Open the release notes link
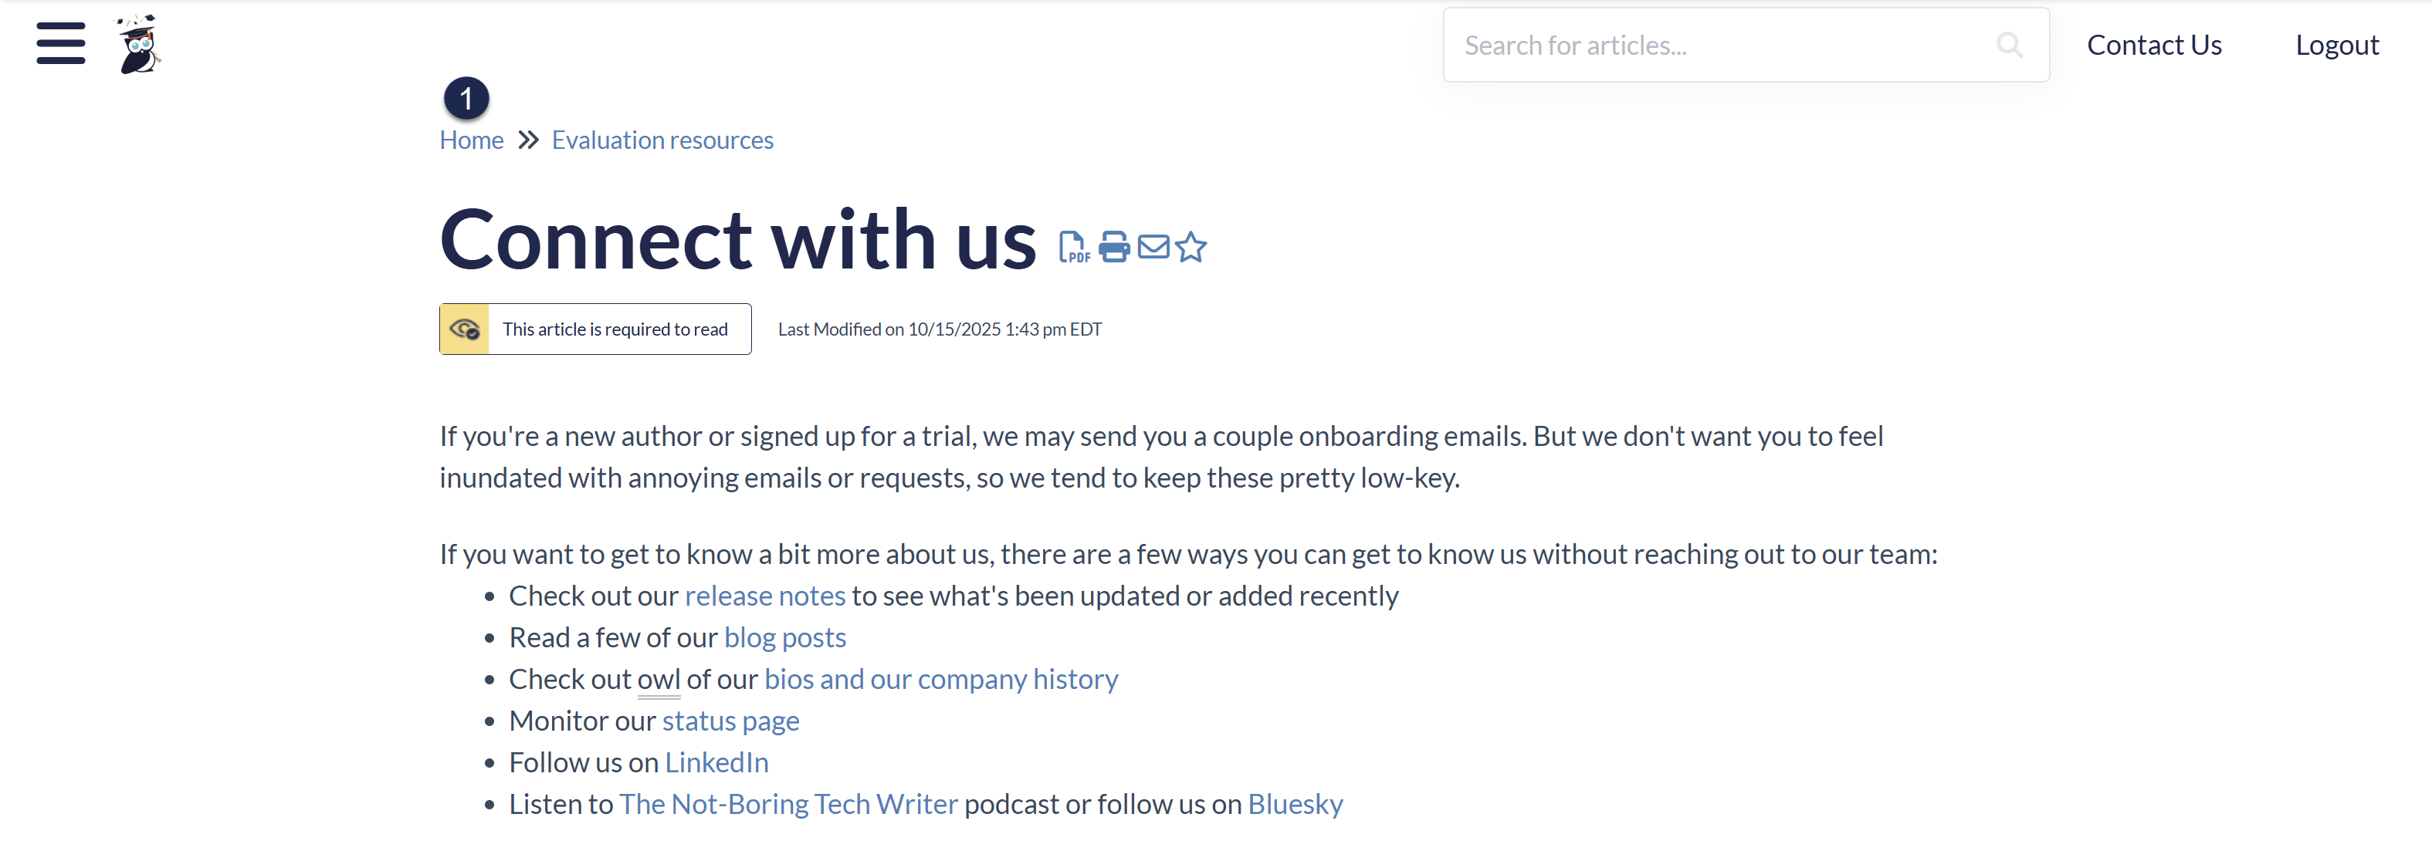This screenshot has width=2432, height=851. [x=764, y=596]
